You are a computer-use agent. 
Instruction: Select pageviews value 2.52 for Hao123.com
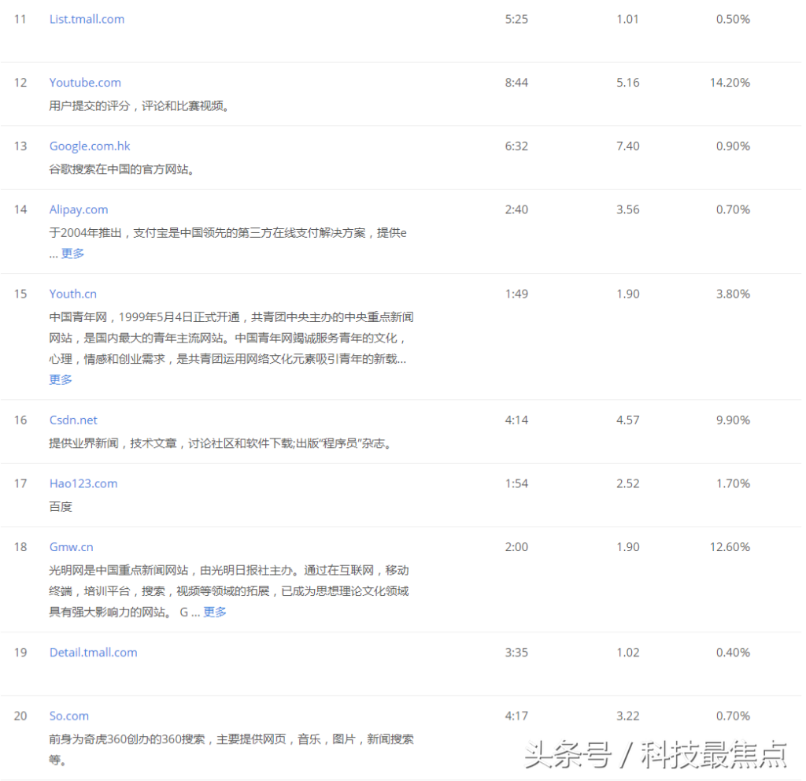pyautogui.click(x=627, y=483)
